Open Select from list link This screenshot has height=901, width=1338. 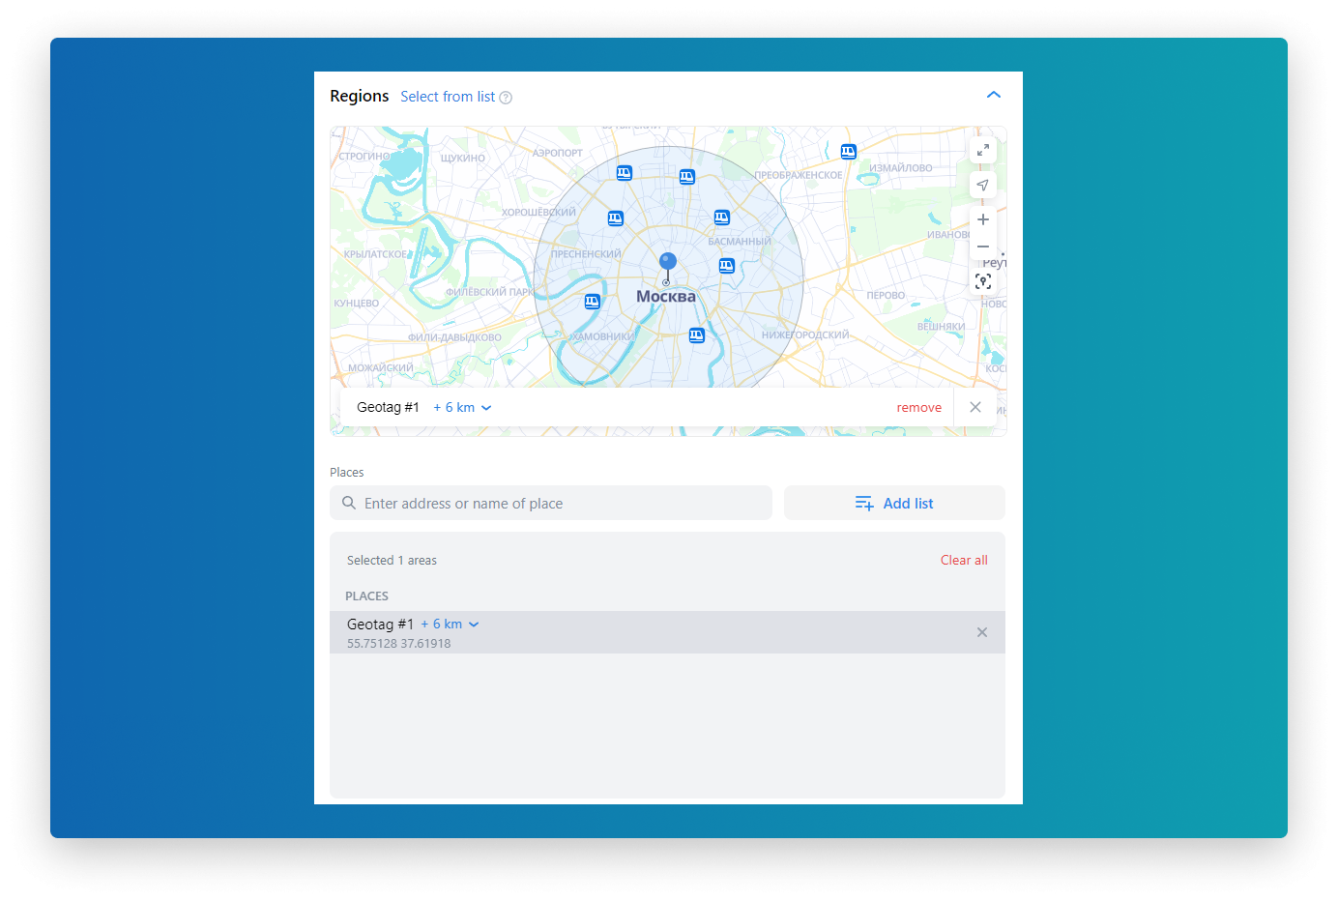point(448,97)
